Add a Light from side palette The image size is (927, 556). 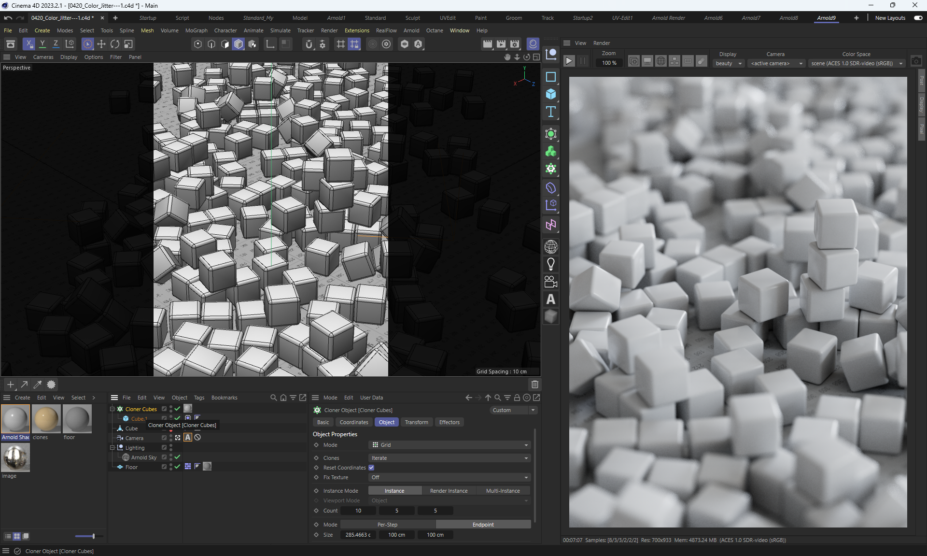pyautogui.click(x=550, y=264)
